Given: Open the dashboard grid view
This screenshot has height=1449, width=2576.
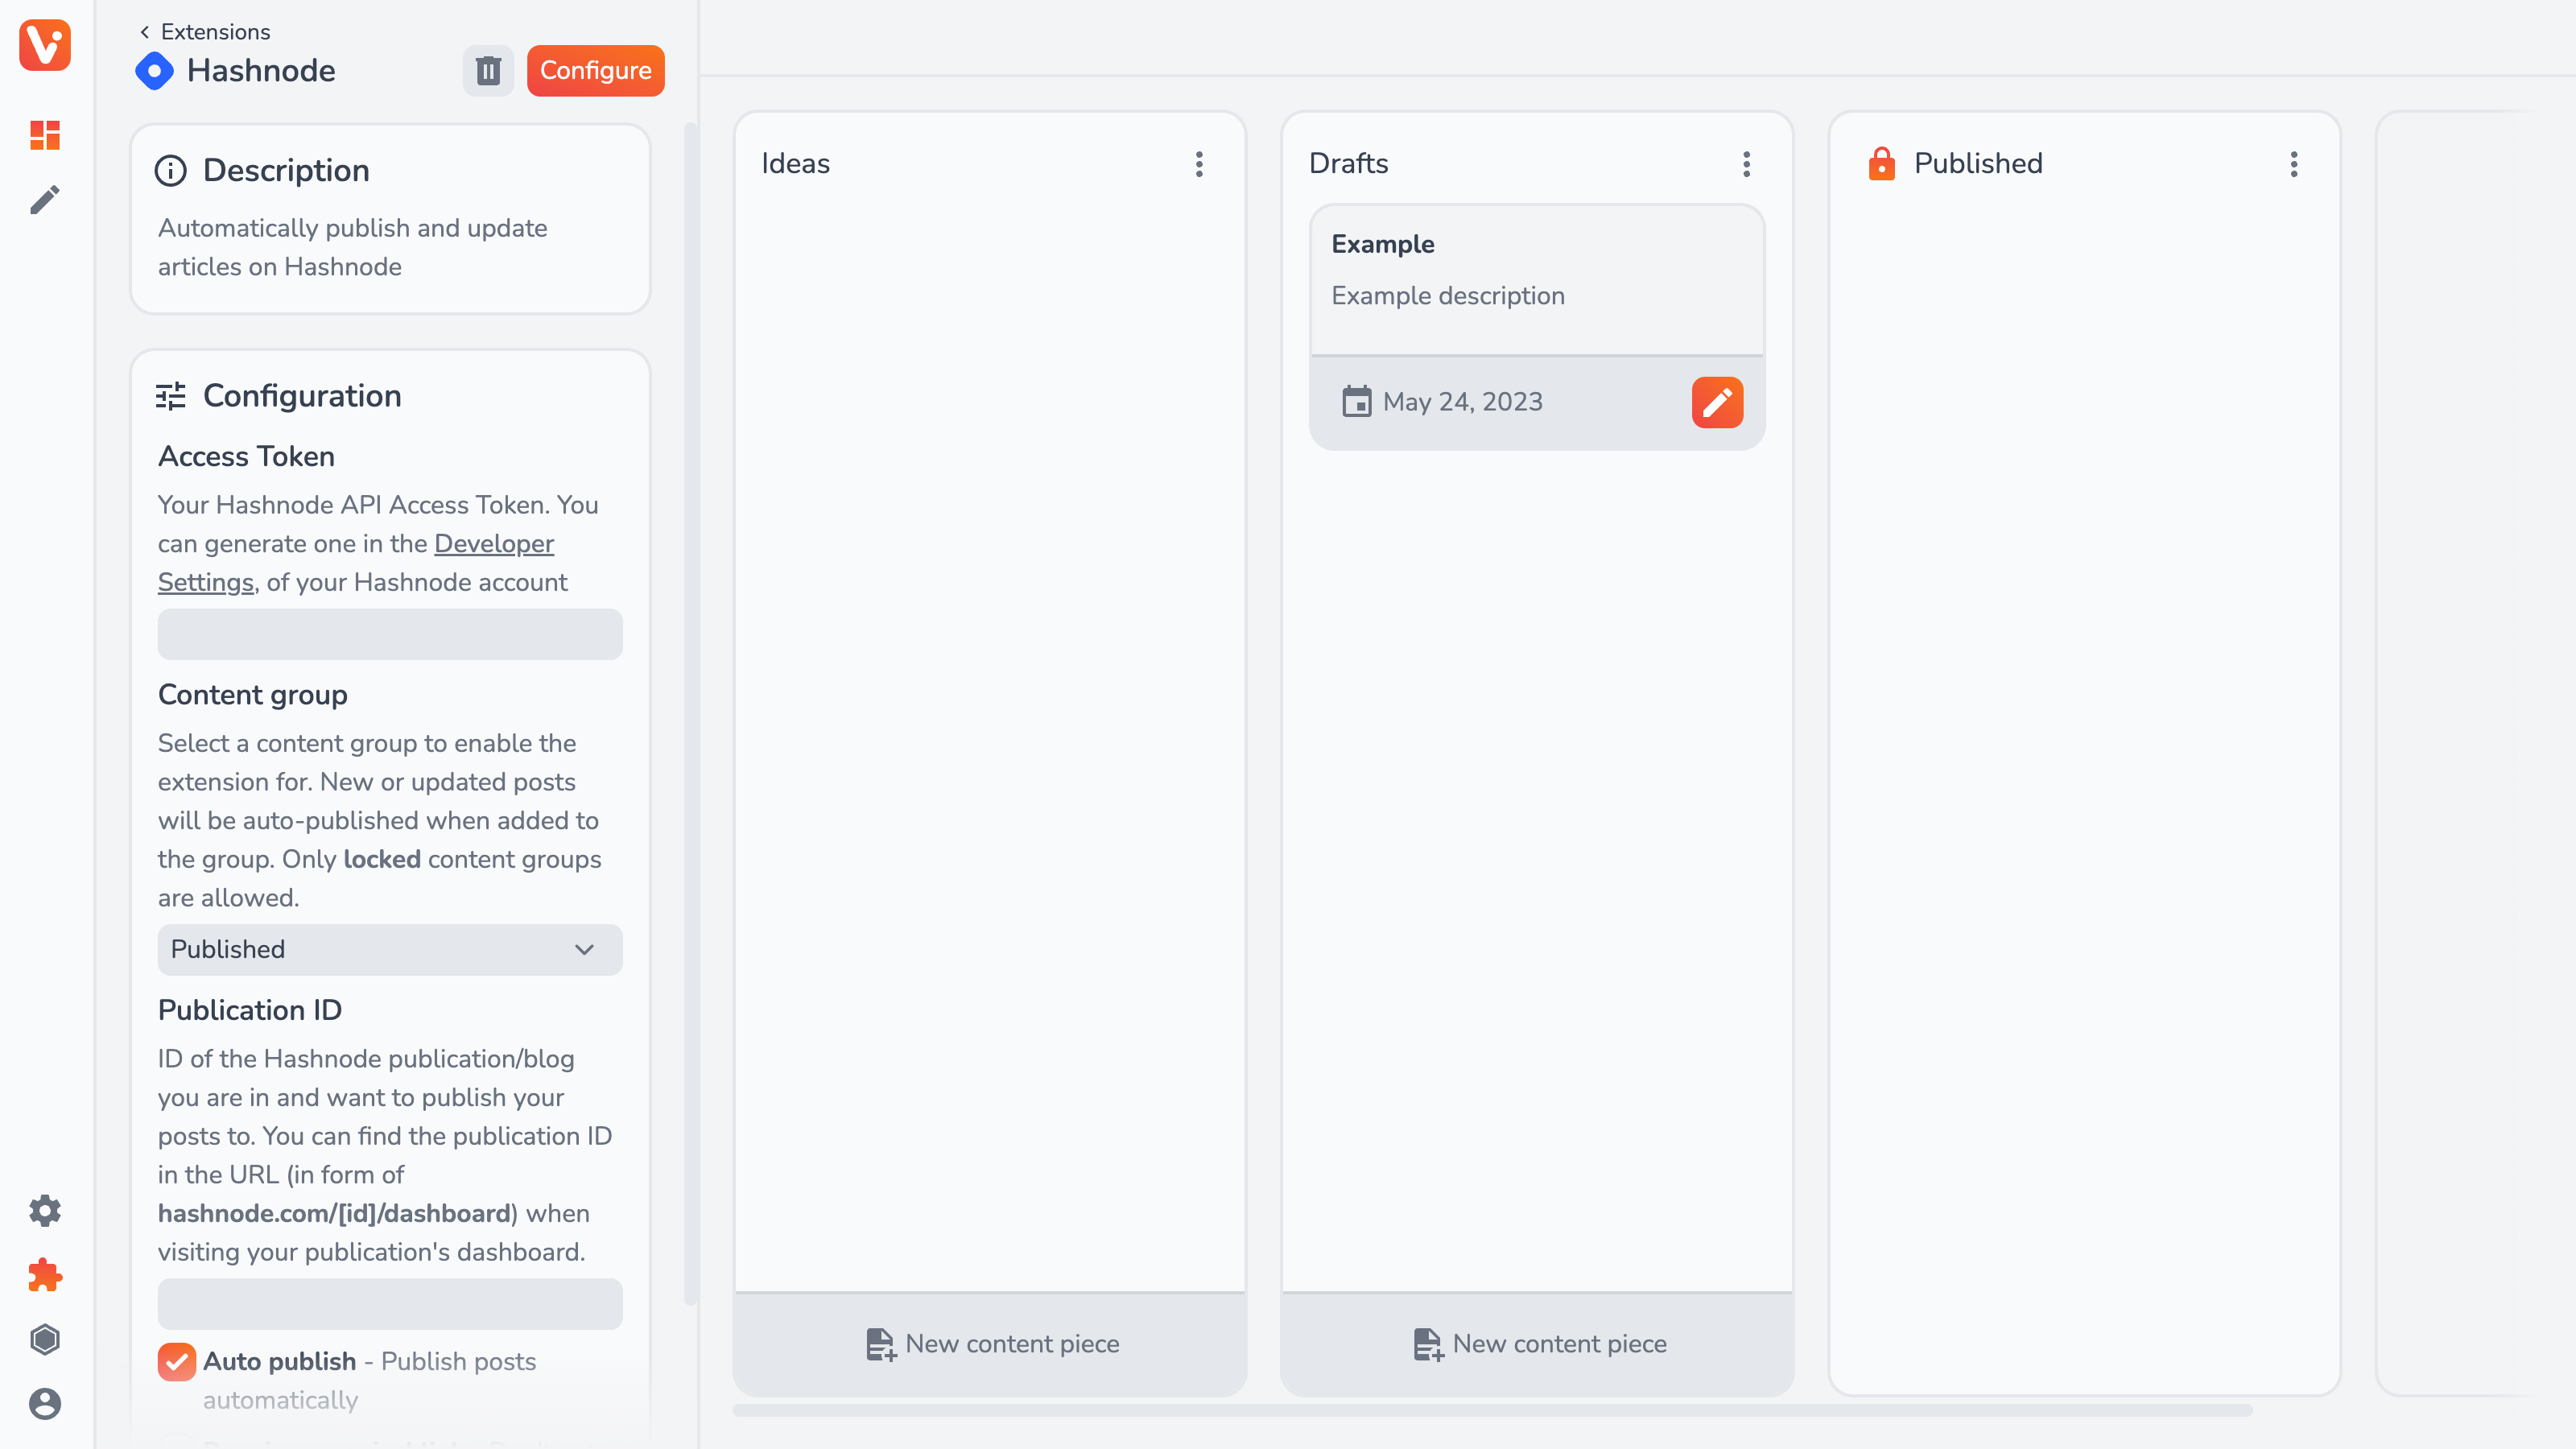Looking at the screenshot, I should coord(45,135).
